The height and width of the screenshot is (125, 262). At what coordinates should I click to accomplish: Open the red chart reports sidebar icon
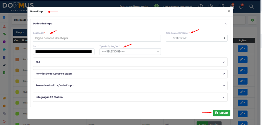4,26
